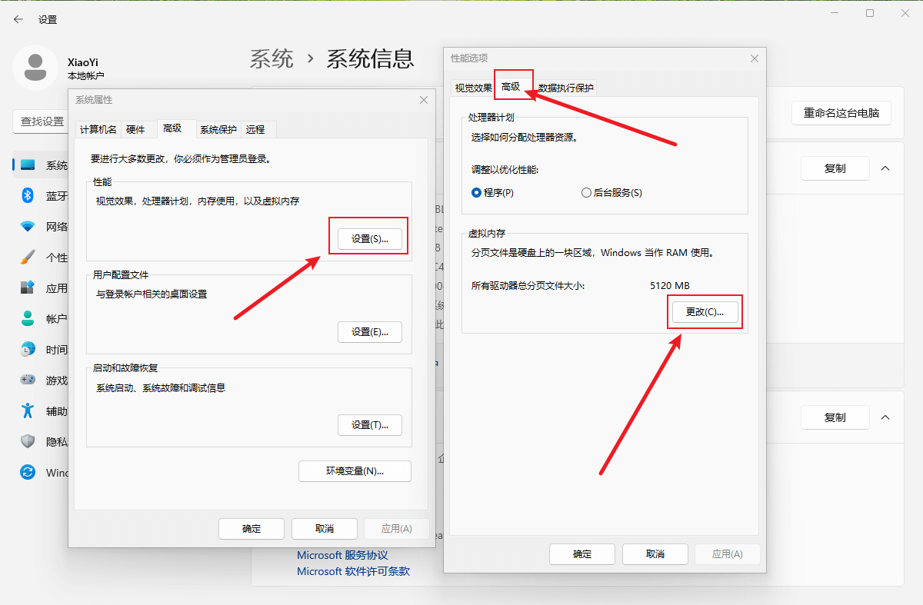Viewport: 923px width, 605px height.
Task: Select the 程序(P) radio button
Action: (477, 192)
